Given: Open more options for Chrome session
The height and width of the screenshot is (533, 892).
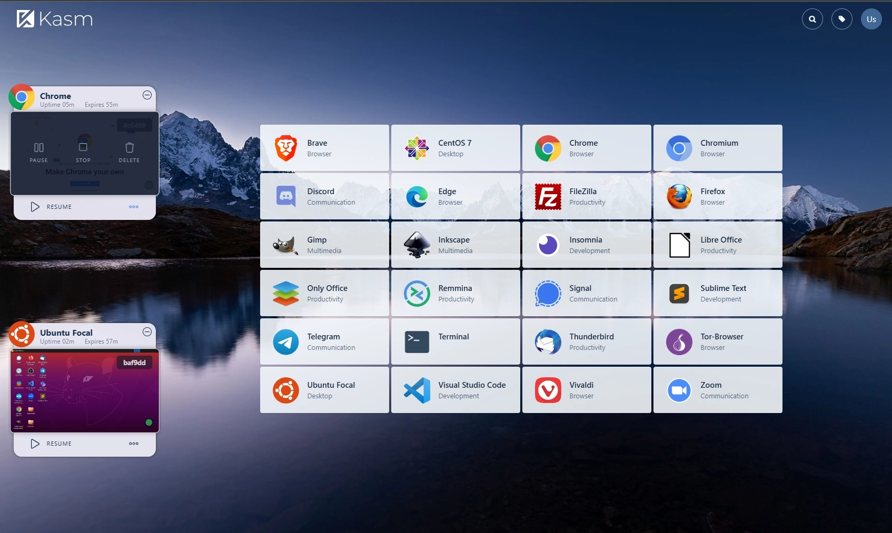Looking at the screenshot, I should [x=134, y=207].
